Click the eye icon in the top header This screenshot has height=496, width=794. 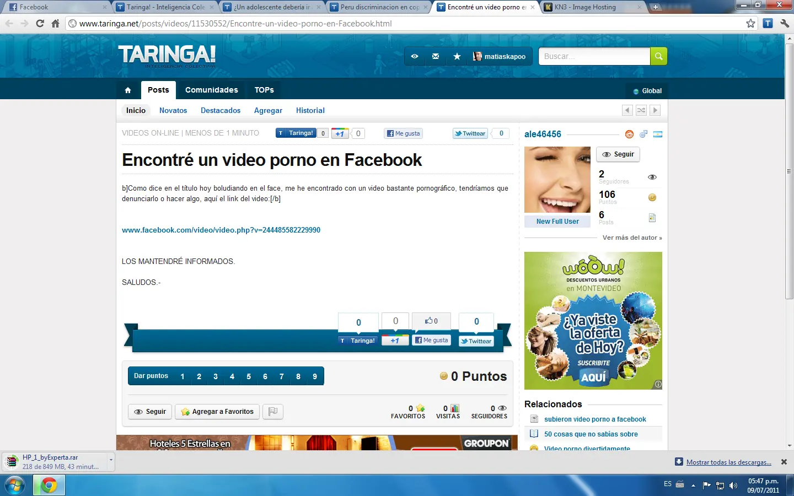click(415, 56)
